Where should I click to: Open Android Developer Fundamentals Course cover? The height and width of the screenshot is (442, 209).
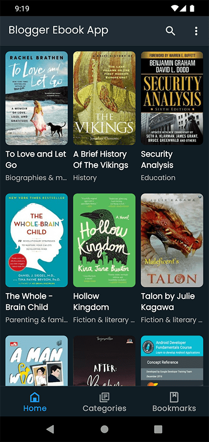pos(172,360)
